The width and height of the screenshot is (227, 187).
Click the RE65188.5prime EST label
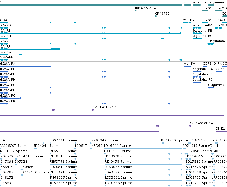point(63,151)
